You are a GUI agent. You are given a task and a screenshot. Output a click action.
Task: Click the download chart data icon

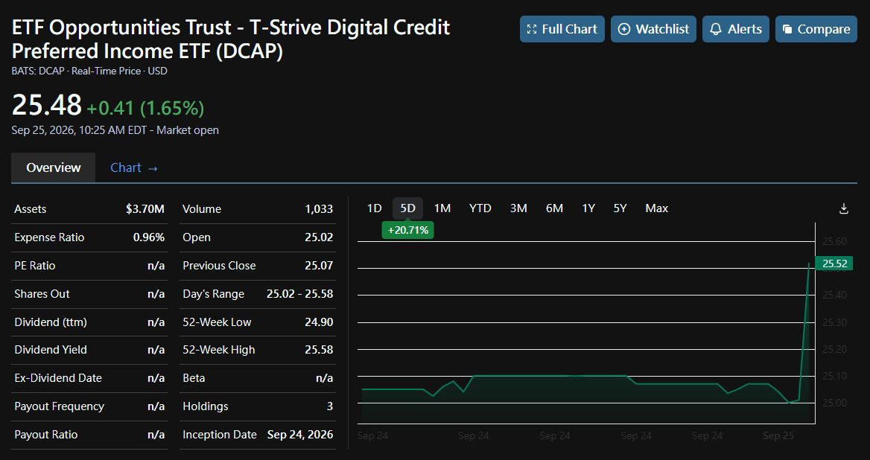click(843, 208)
